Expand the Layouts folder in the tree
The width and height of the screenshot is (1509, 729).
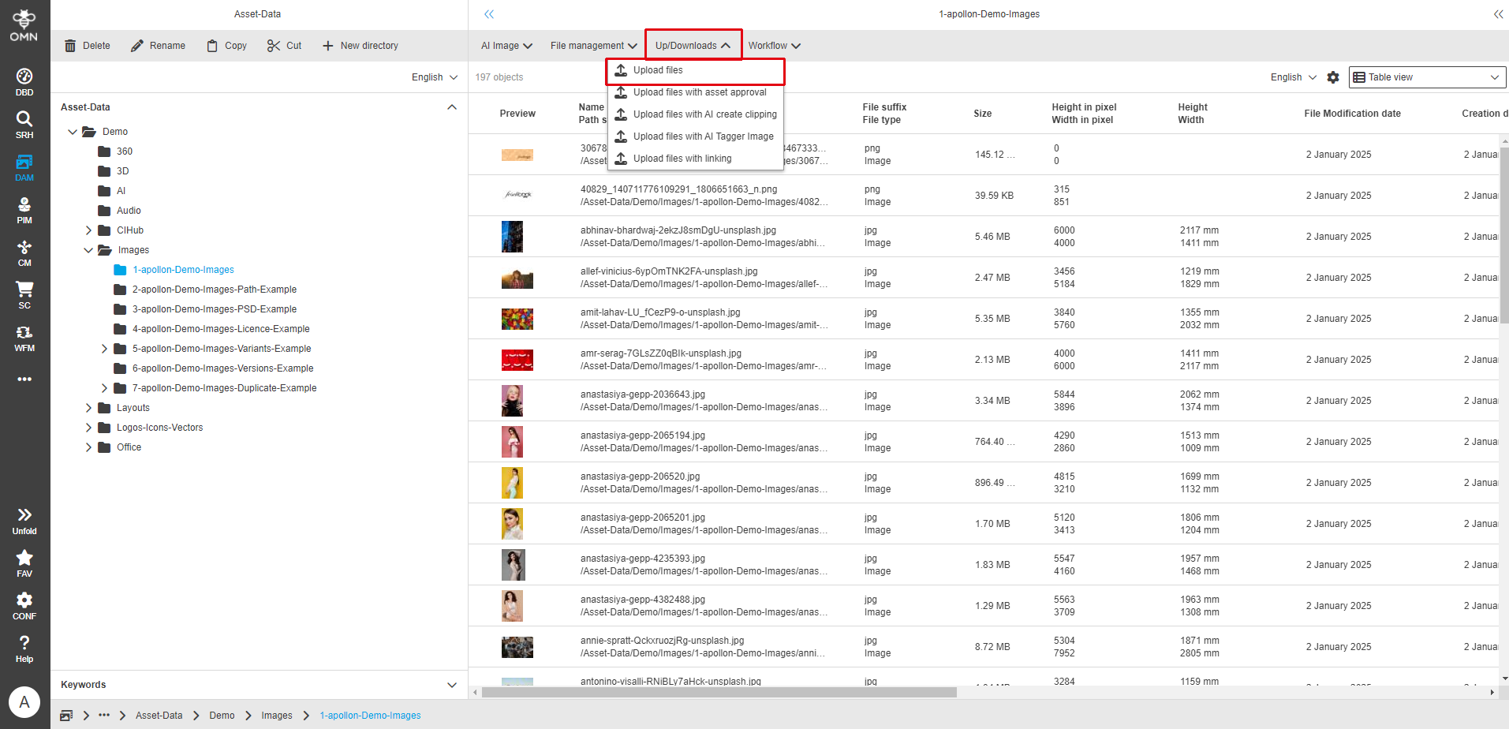click(88, 407)
